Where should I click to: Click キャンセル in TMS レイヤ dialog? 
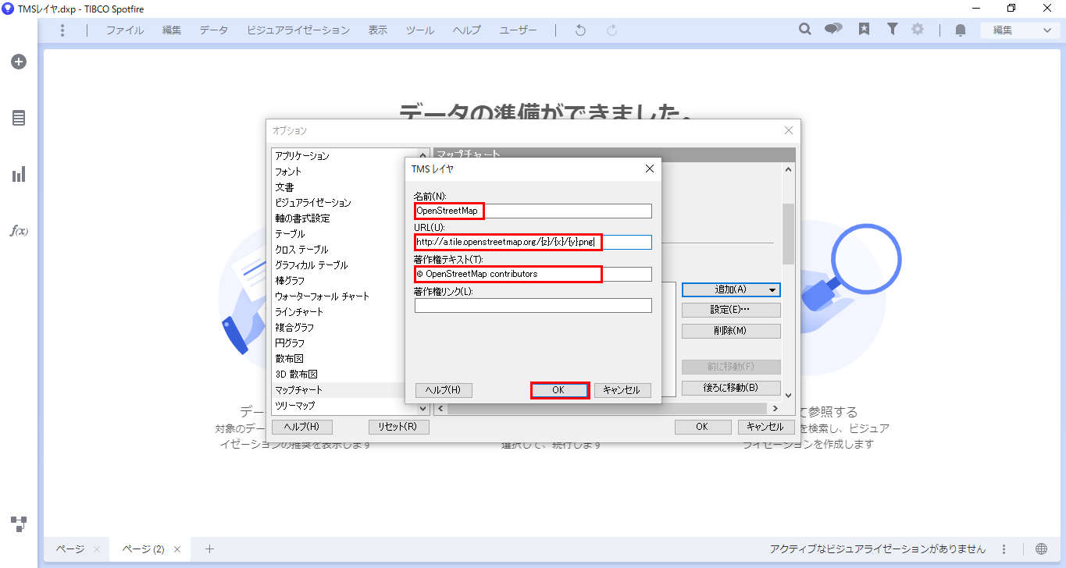(x=622, y=390)
